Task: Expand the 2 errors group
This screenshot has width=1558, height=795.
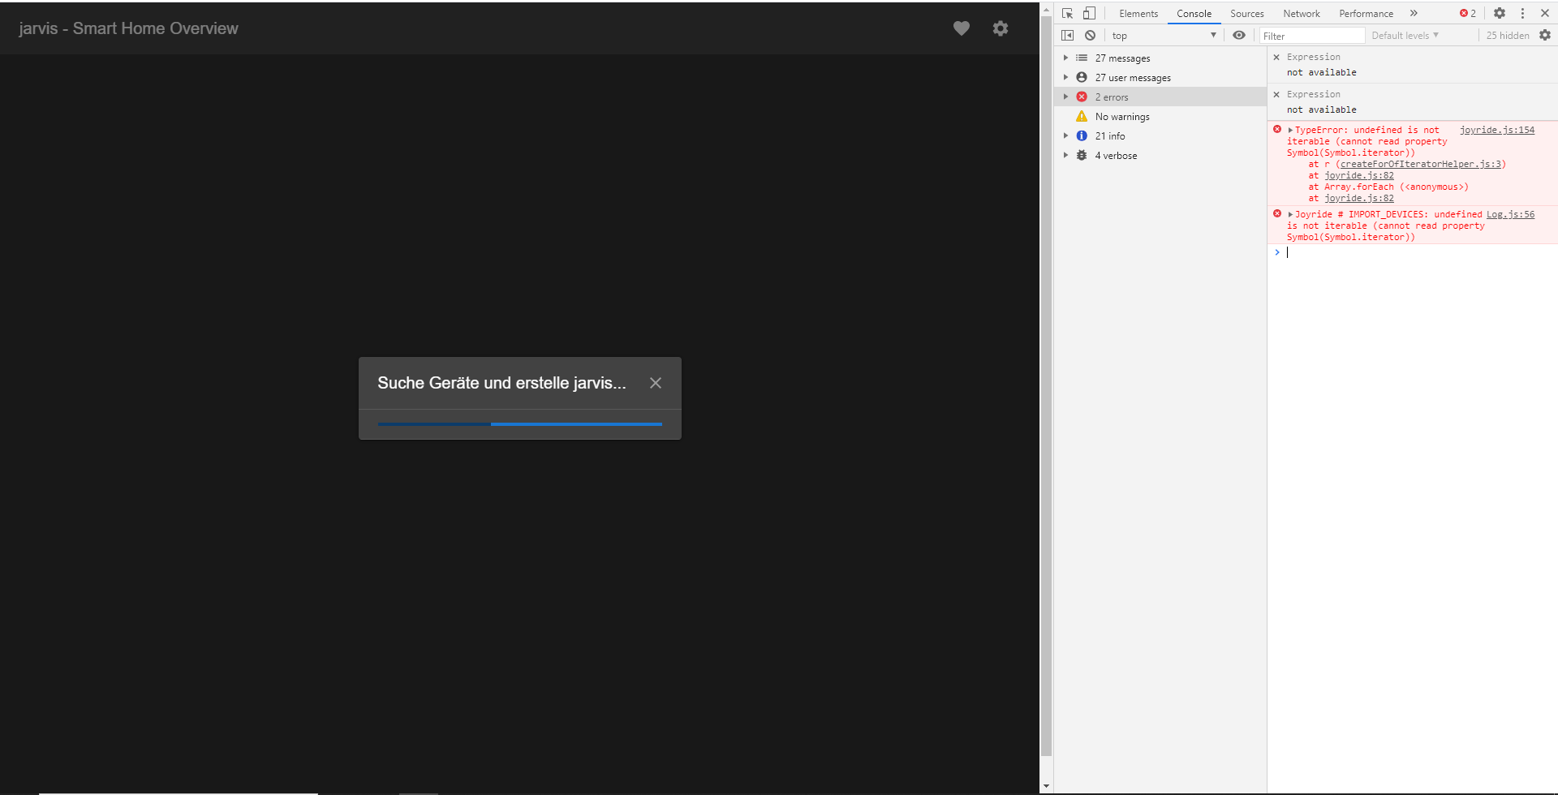Action: click(1065, 97)
